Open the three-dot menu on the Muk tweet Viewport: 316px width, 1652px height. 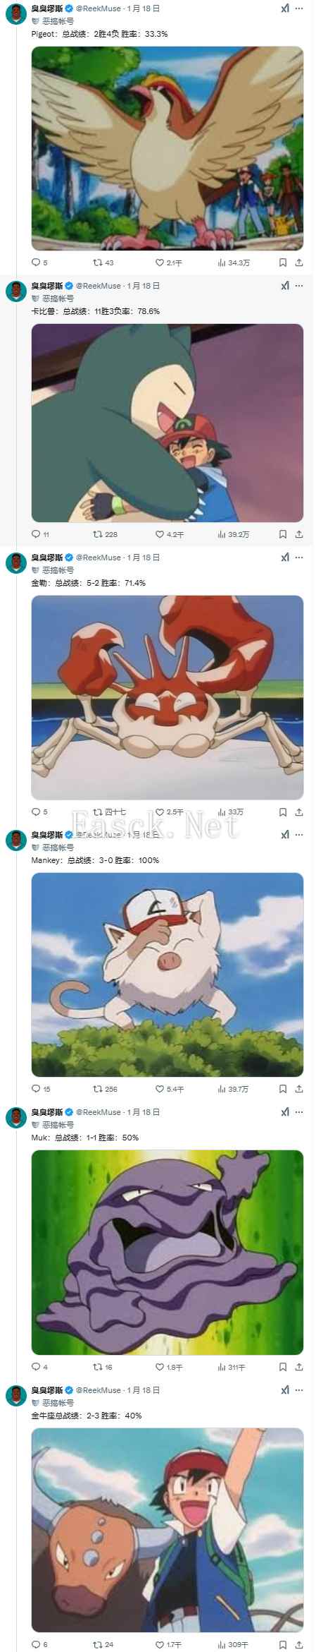tap(300, 1112)
